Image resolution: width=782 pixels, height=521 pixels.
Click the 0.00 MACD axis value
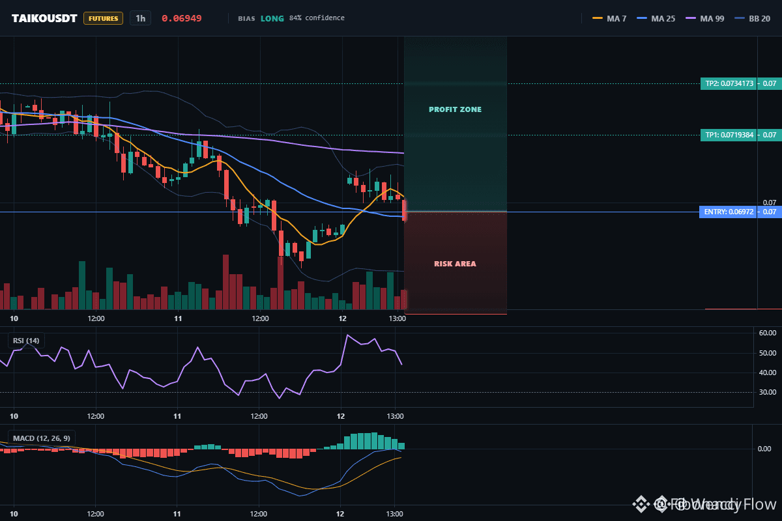[x=765, y=449]
